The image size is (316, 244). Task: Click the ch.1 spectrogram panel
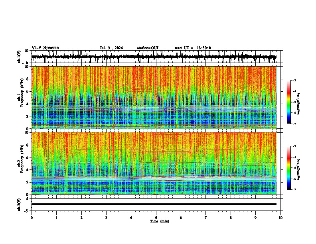pyautogui.click(x=154, y=97)
